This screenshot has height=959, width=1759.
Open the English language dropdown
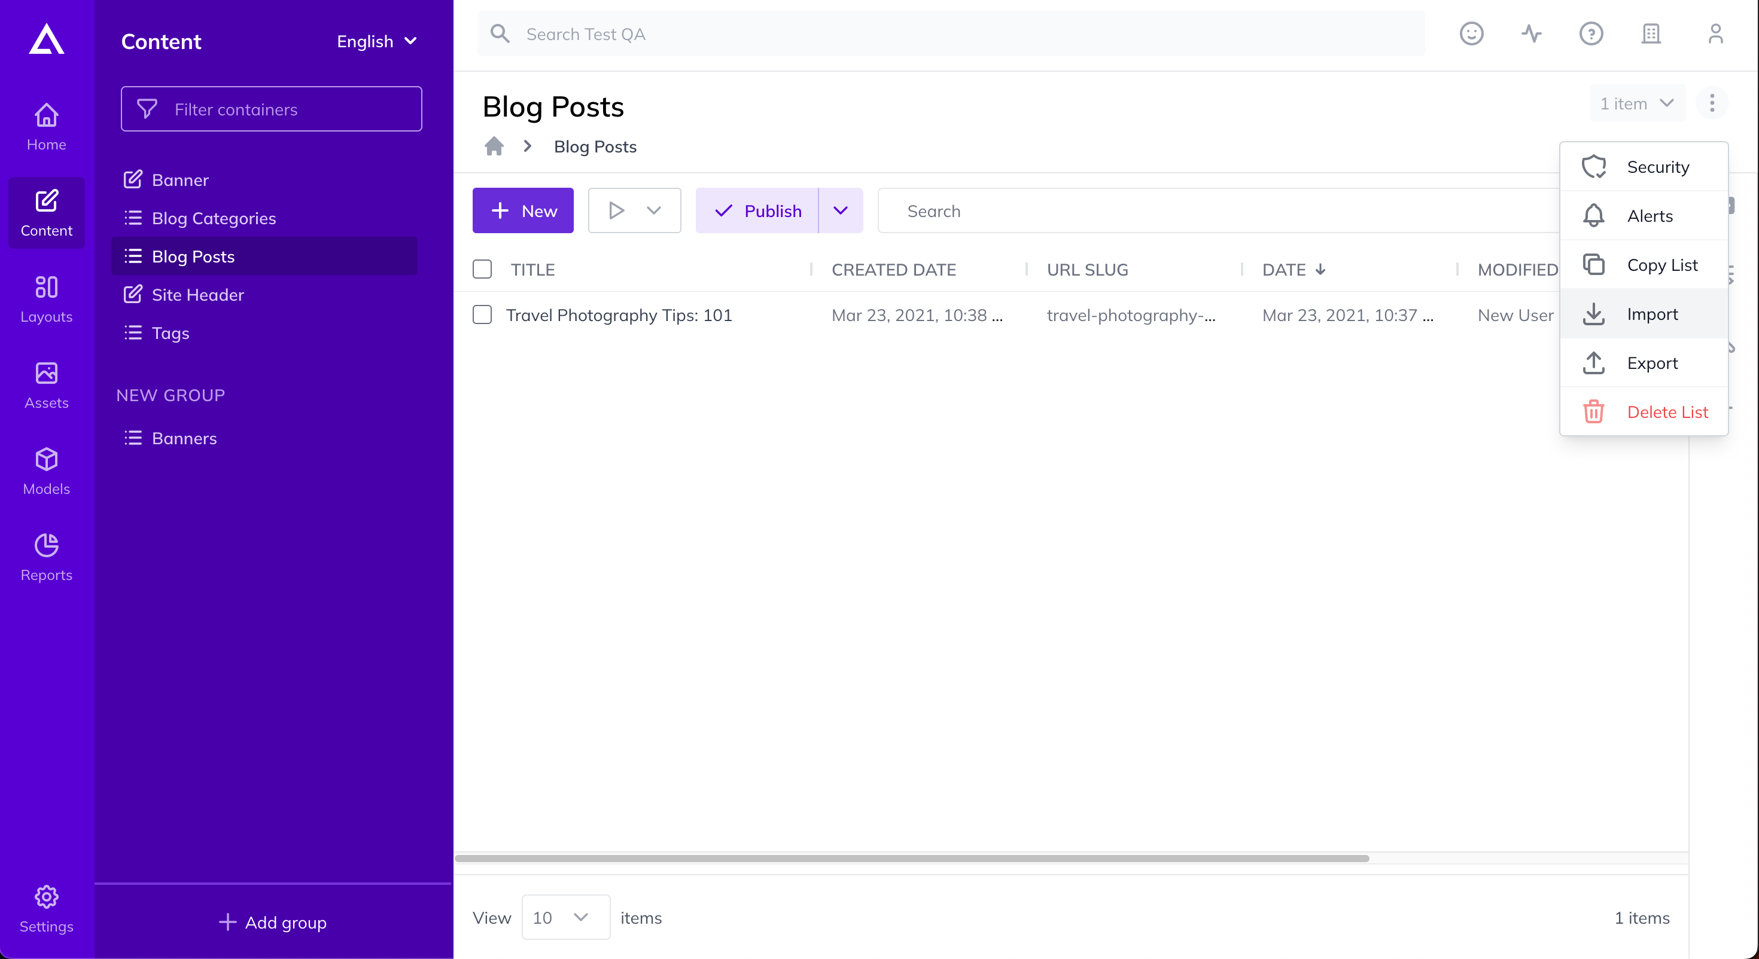(x=377, y=41)
